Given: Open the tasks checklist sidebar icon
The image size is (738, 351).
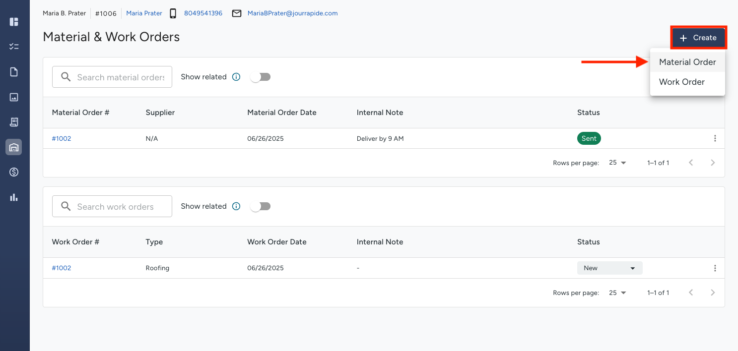Looking at the screenshot, I should pos(14,47).
